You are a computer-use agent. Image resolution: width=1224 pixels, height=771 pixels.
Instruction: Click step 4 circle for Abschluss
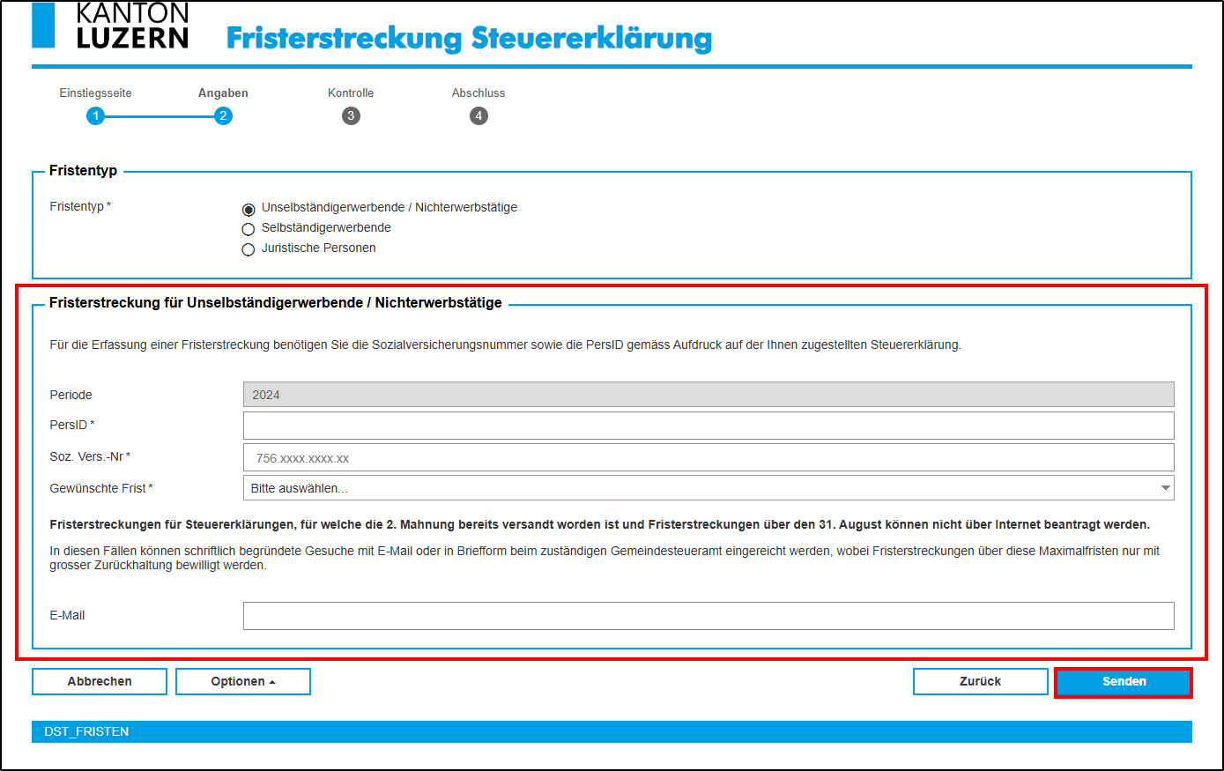[x=478, y=116]
